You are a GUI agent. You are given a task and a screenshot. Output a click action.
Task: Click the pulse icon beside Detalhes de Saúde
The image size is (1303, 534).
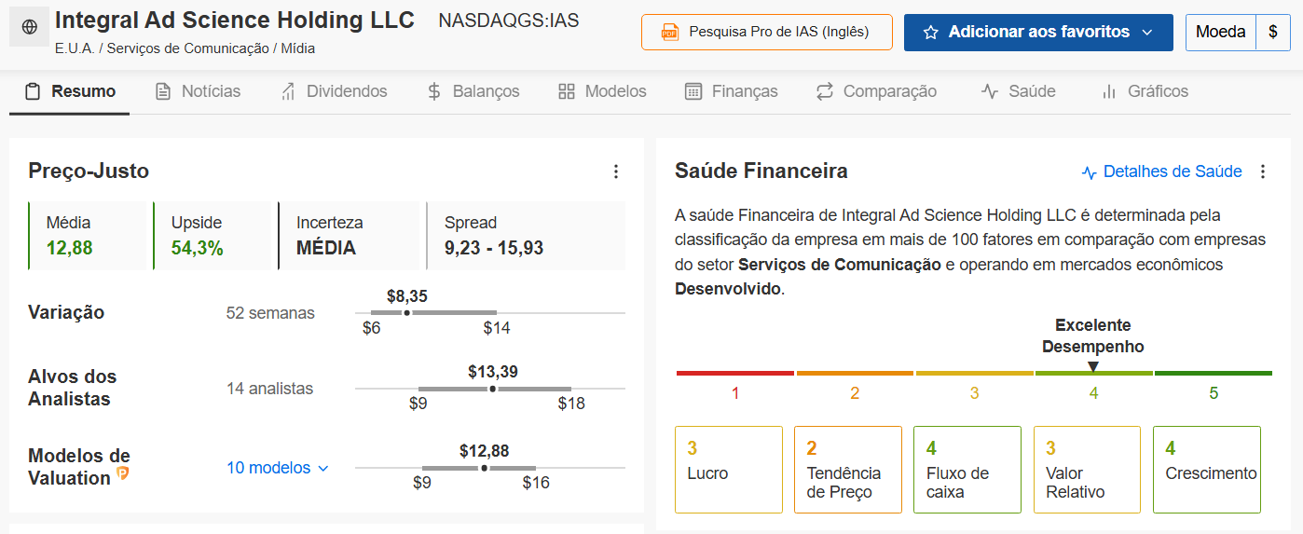(x=1089, y=172)
